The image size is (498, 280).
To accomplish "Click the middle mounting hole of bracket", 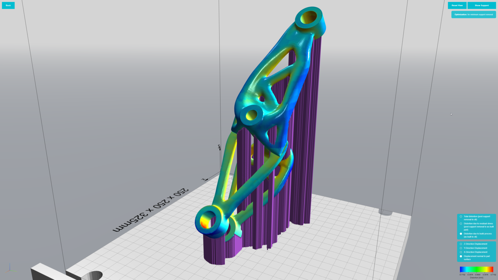I will click(x=251, y=115).
